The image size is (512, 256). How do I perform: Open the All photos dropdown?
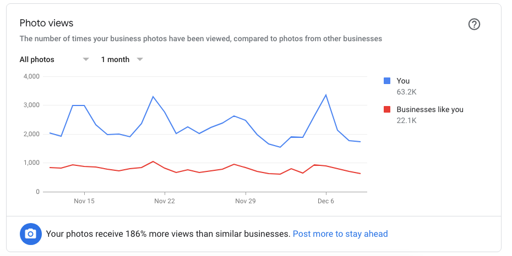[x=54, y=59]
